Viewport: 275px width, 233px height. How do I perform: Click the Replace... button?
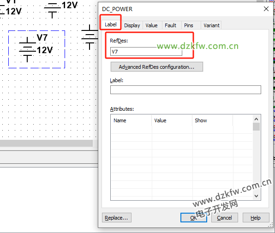pyautogui.click(x=116, y=218)
